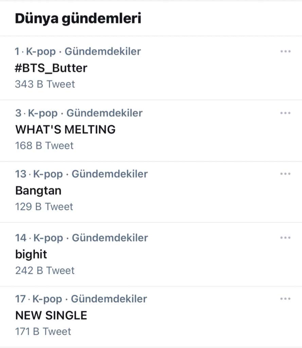This screenshot has width=302, height=348.
Task: Open more options for WHAT'S MELTING trend
Action: (x=285, y=113)
